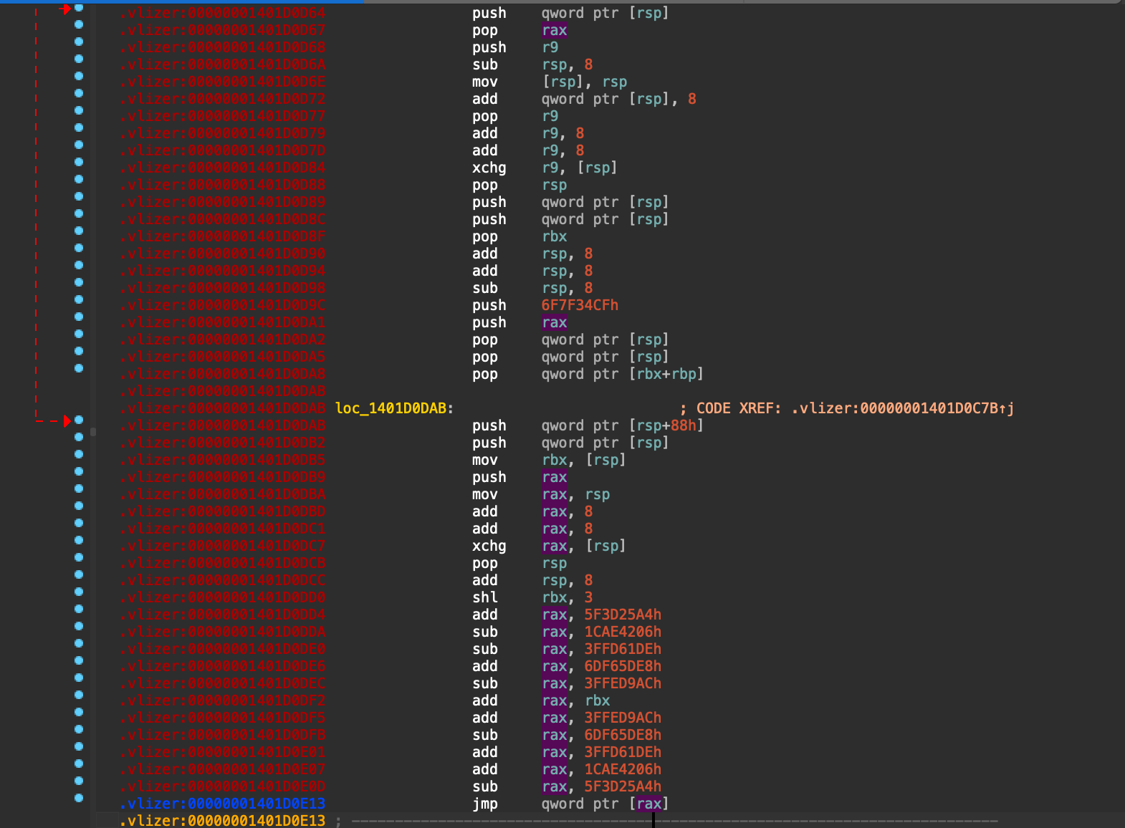Image resolution: width=1125 pixels, height=828 pixels.
Task: Toggle breakpoint dot at mov rax, rsp
Action: pyautogui.click(x=79, y=488)
